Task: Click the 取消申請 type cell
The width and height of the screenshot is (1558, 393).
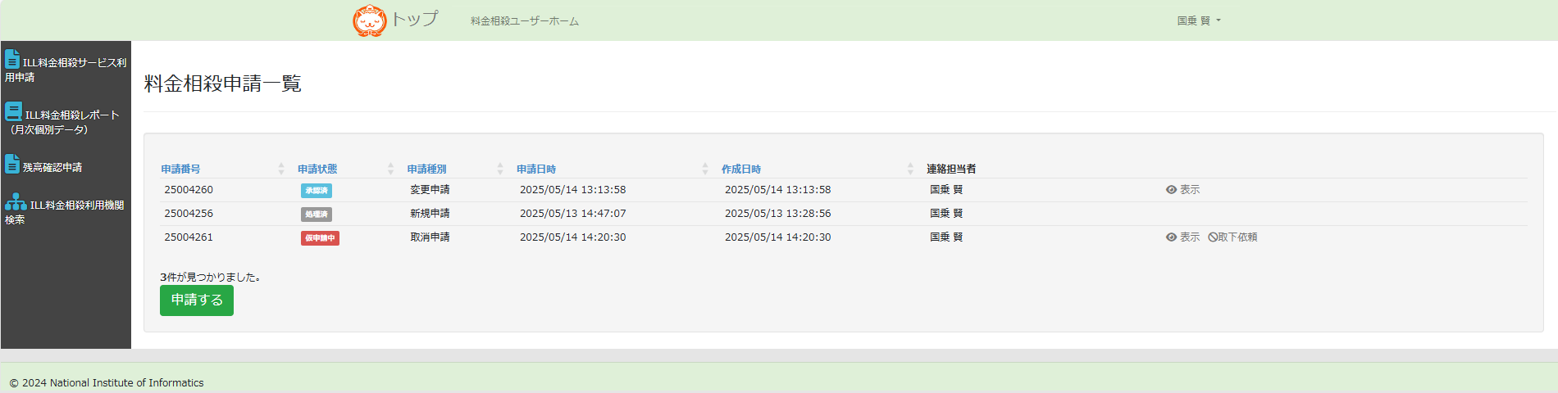Action: 430,237
